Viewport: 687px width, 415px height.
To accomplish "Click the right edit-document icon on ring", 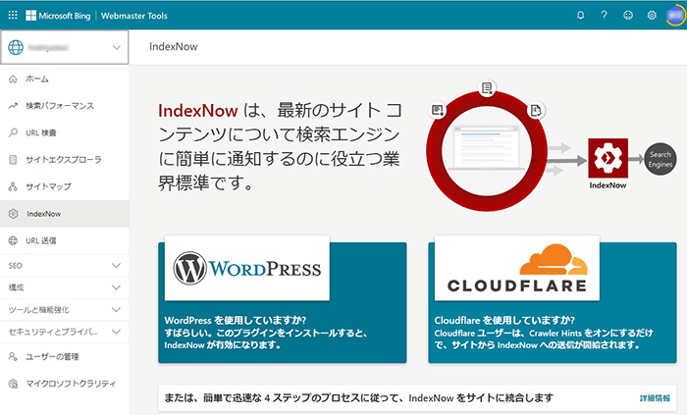I will tap(536, 110).
